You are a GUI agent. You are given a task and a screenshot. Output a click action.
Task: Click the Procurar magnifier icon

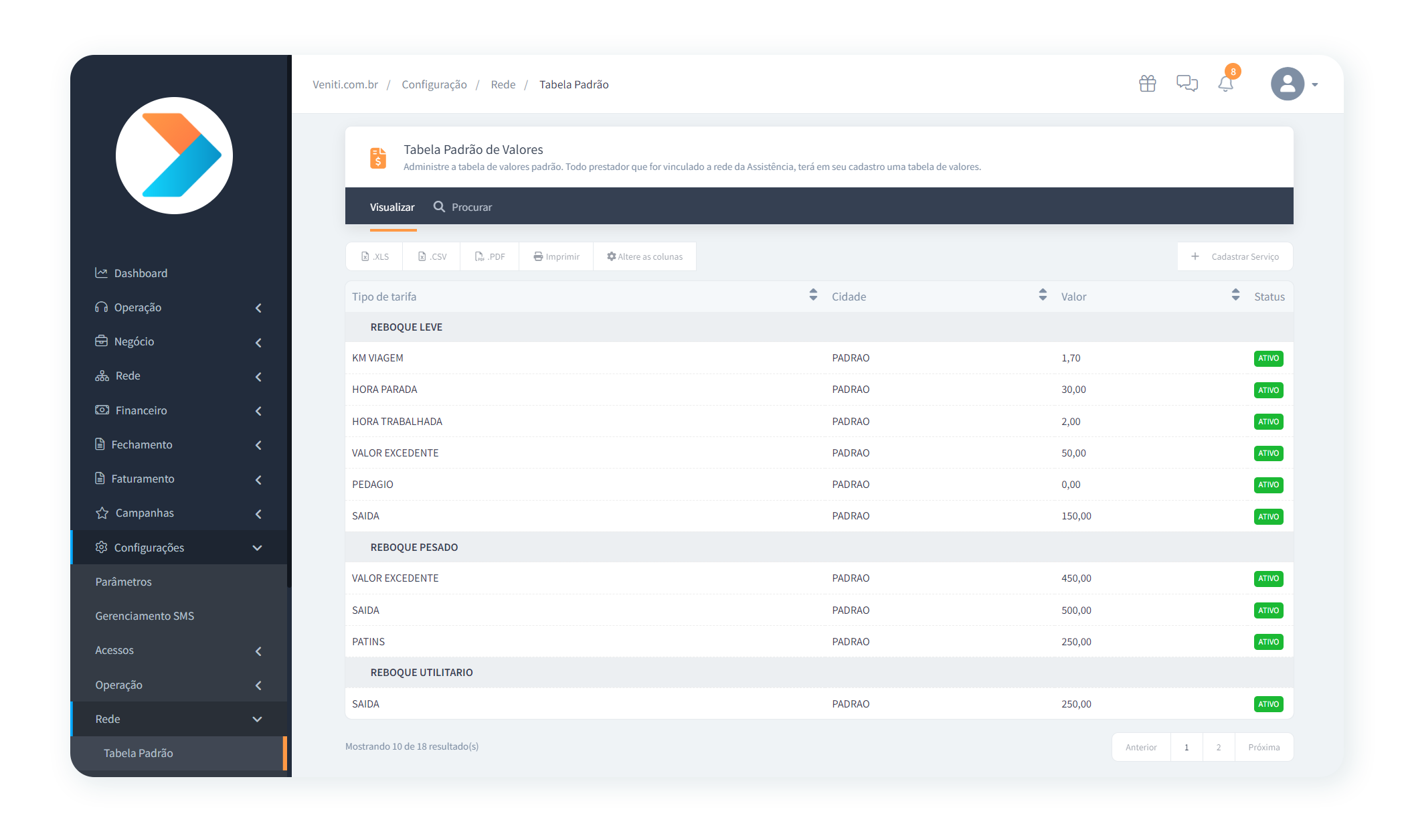439,207
